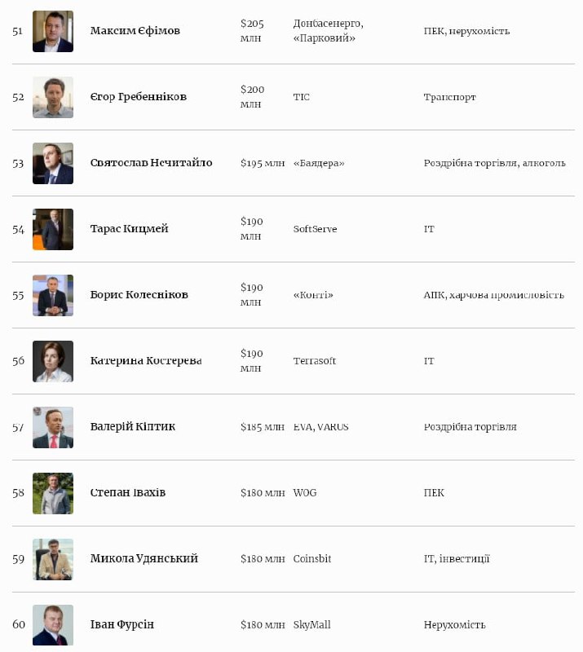Open Валерій Кіптик's photo

tap(53, 427)
